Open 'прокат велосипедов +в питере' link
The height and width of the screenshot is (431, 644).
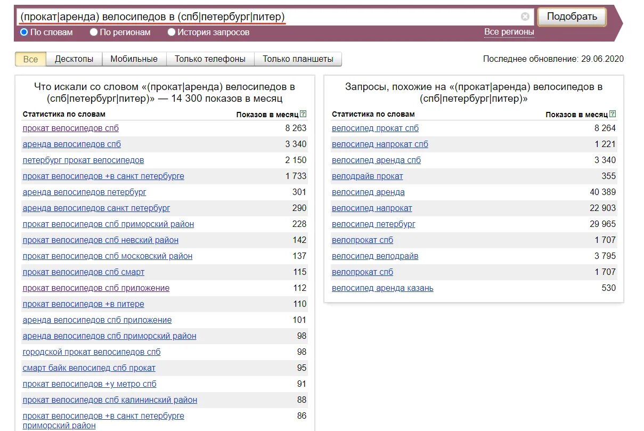click(84, 304)
